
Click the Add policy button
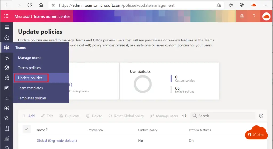coord(29,116)
